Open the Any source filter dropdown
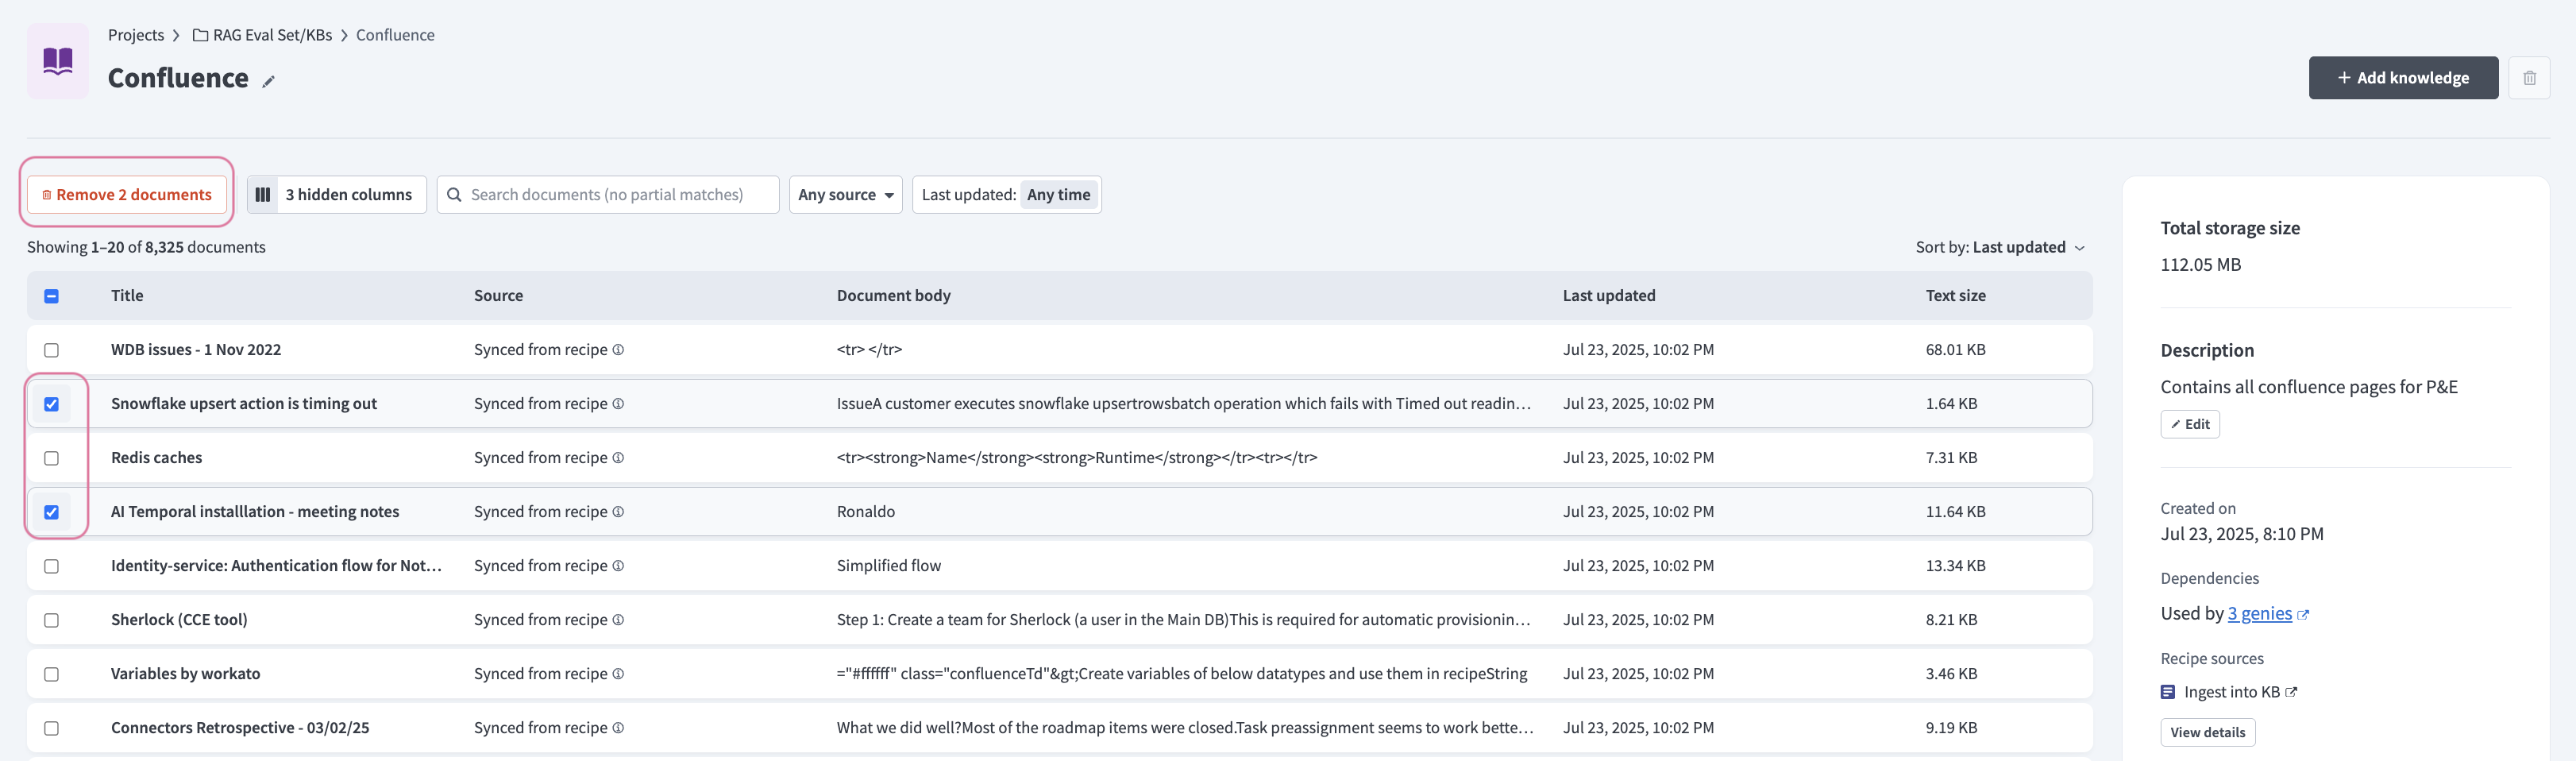 pyautogui.click(x=845, y=195)
